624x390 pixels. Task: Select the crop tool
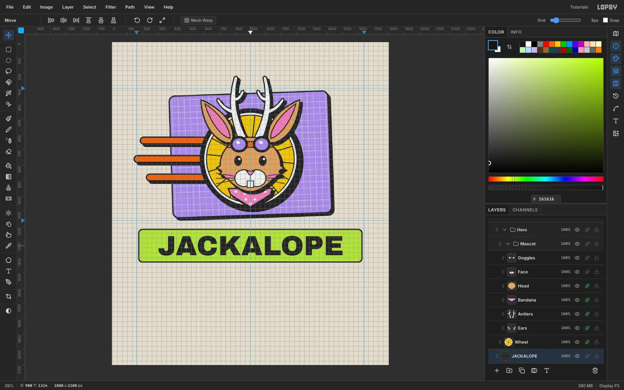pos(9,297)
